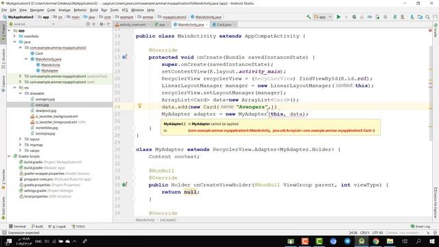Click the project panel settings gear
439x247 pixels.
(102, 25)
